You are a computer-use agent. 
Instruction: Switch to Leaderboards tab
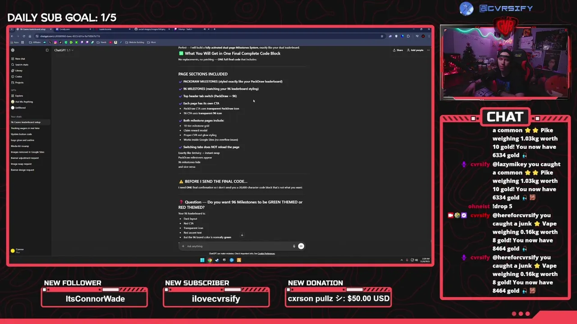[x=113, y=29]
